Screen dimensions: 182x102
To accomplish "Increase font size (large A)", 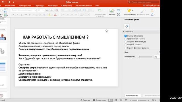I will click(x=47, y=10).
